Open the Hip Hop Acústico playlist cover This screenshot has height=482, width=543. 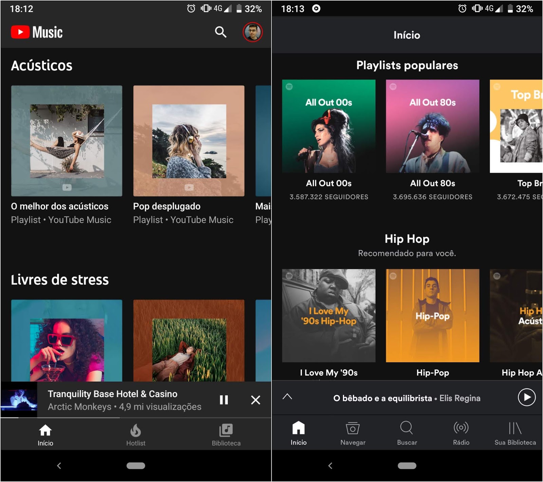(x=516, y=316)
